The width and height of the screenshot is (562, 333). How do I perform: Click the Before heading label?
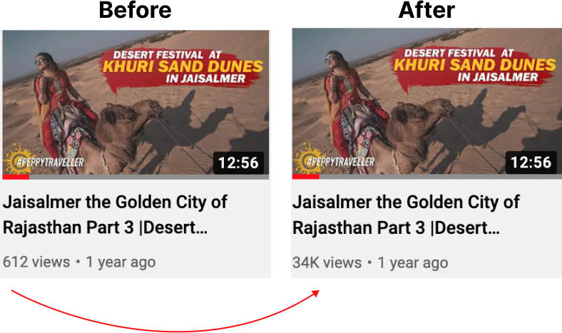pos(135,10)
